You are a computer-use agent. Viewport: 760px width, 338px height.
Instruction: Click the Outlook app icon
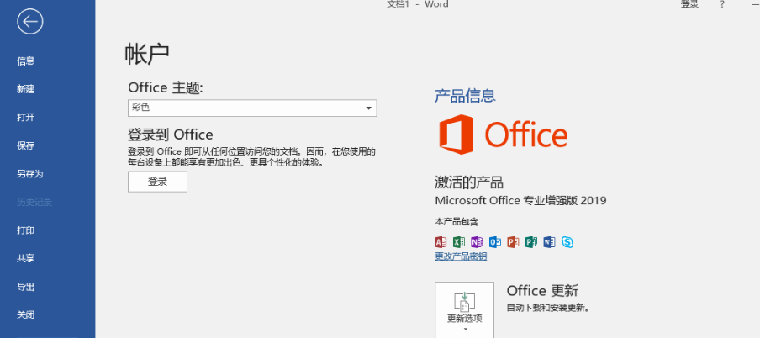495,241
